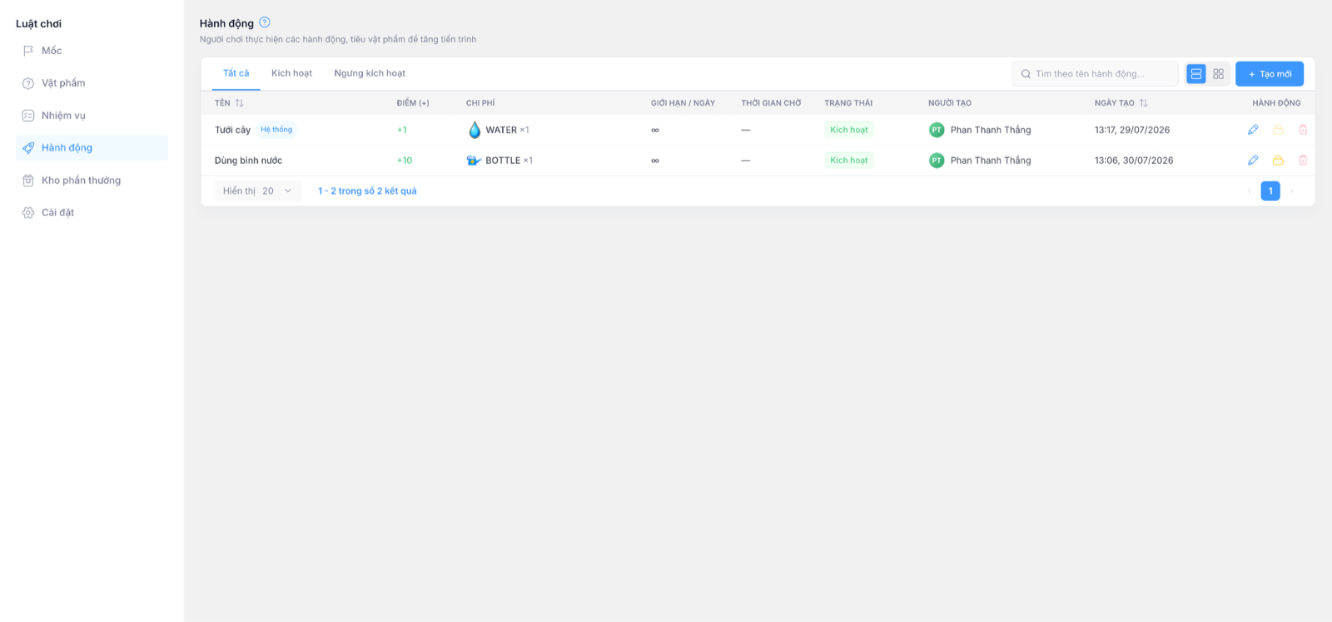
Task: Click the 1 - 2 trong số 2 kết quả text
Action: (x=367, y=191)
